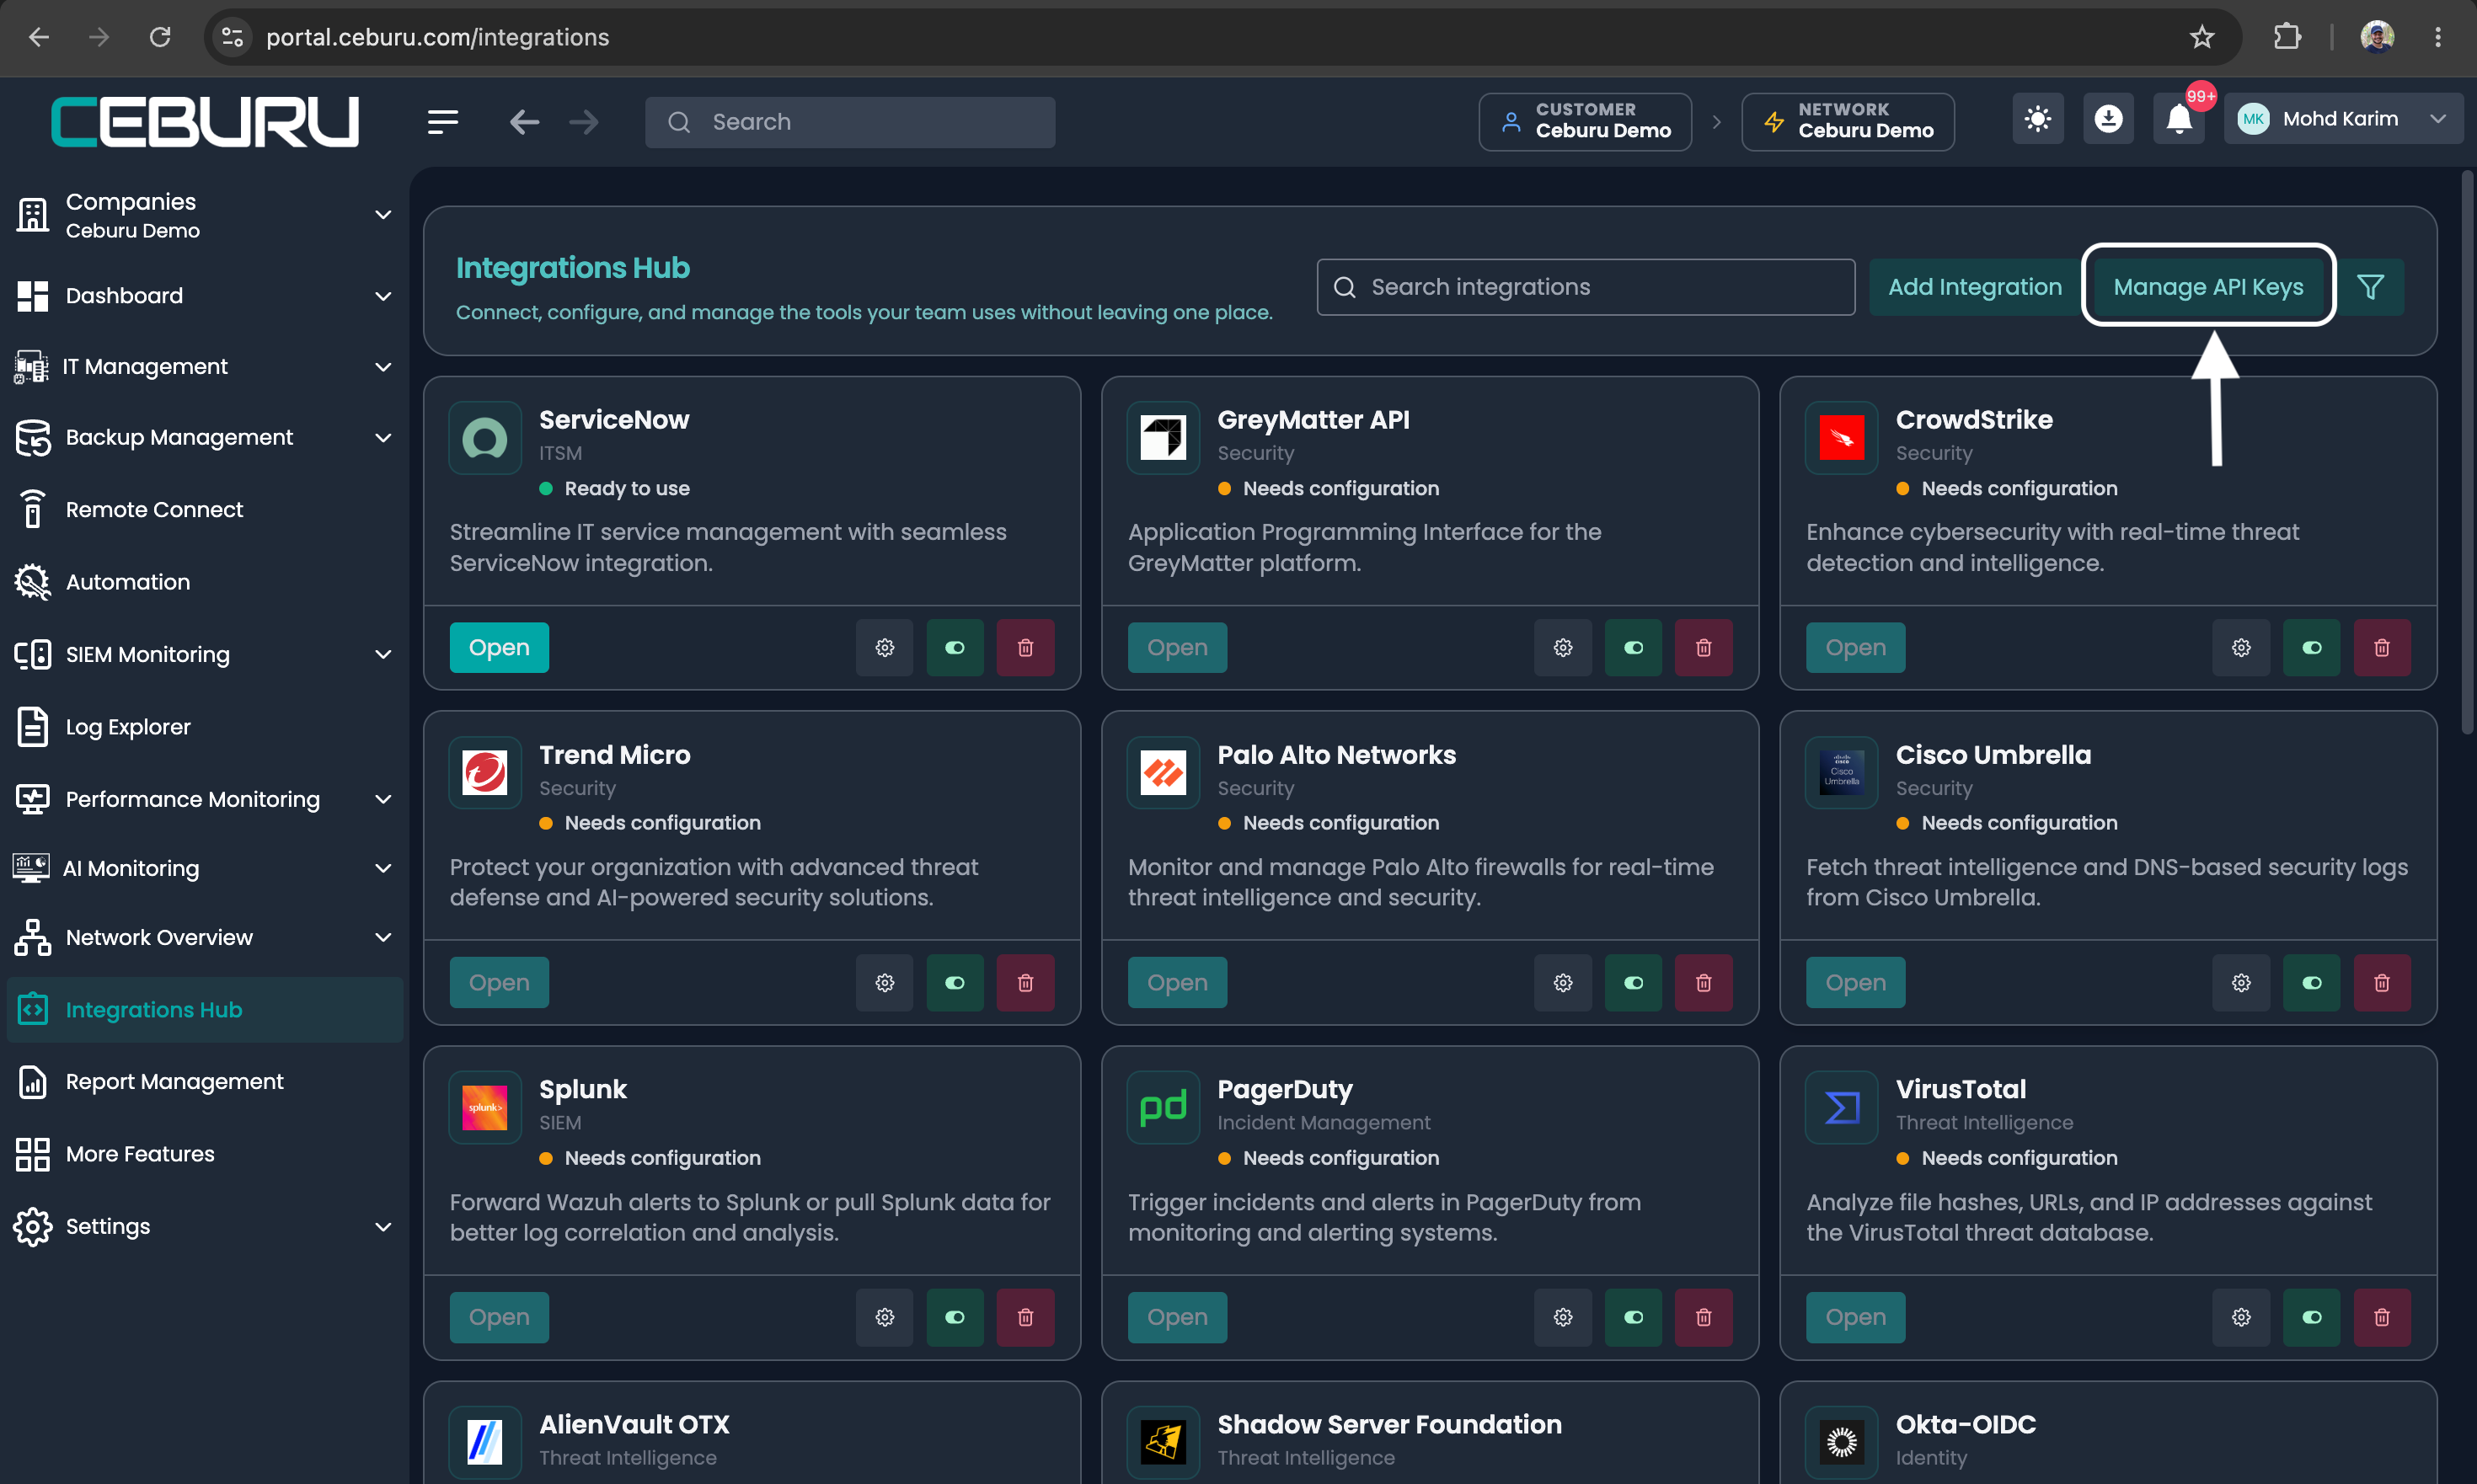Toggle the Trend Micro integration switch

955,983
